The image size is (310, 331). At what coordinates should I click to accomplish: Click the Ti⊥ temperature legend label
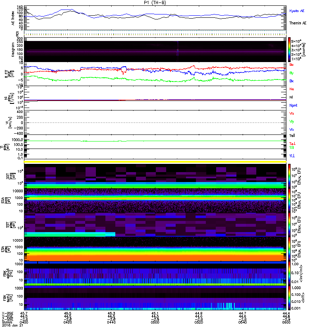pos(292,155)
